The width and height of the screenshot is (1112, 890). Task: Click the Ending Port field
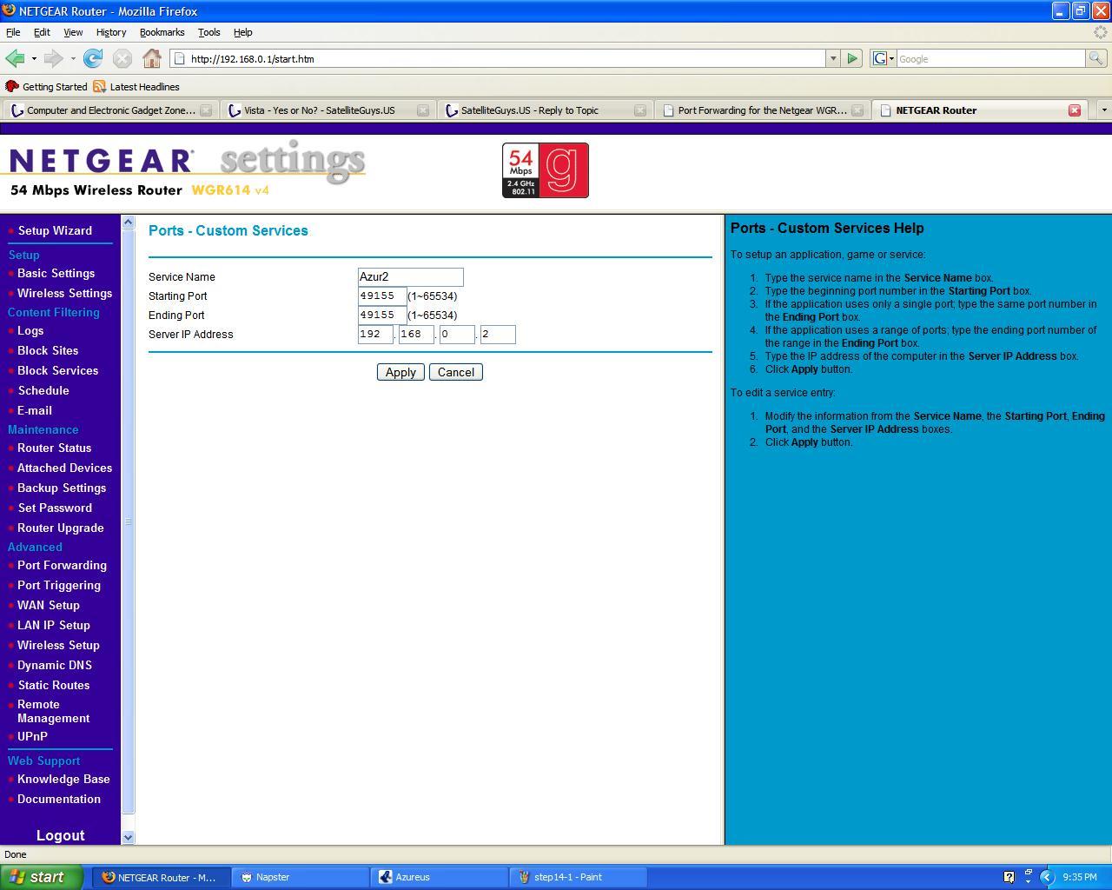click(x=382, y=315)
